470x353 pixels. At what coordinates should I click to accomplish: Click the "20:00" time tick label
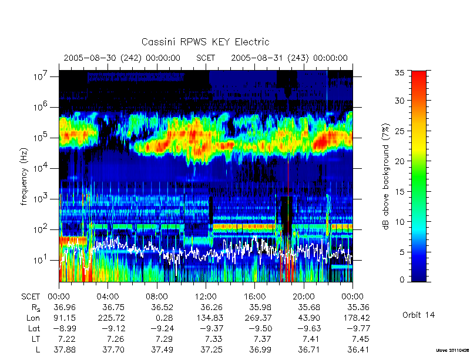point(303,297)
